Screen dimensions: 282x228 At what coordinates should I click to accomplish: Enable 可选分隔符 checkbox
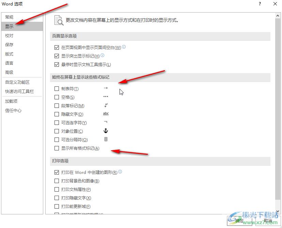point(57,140)
